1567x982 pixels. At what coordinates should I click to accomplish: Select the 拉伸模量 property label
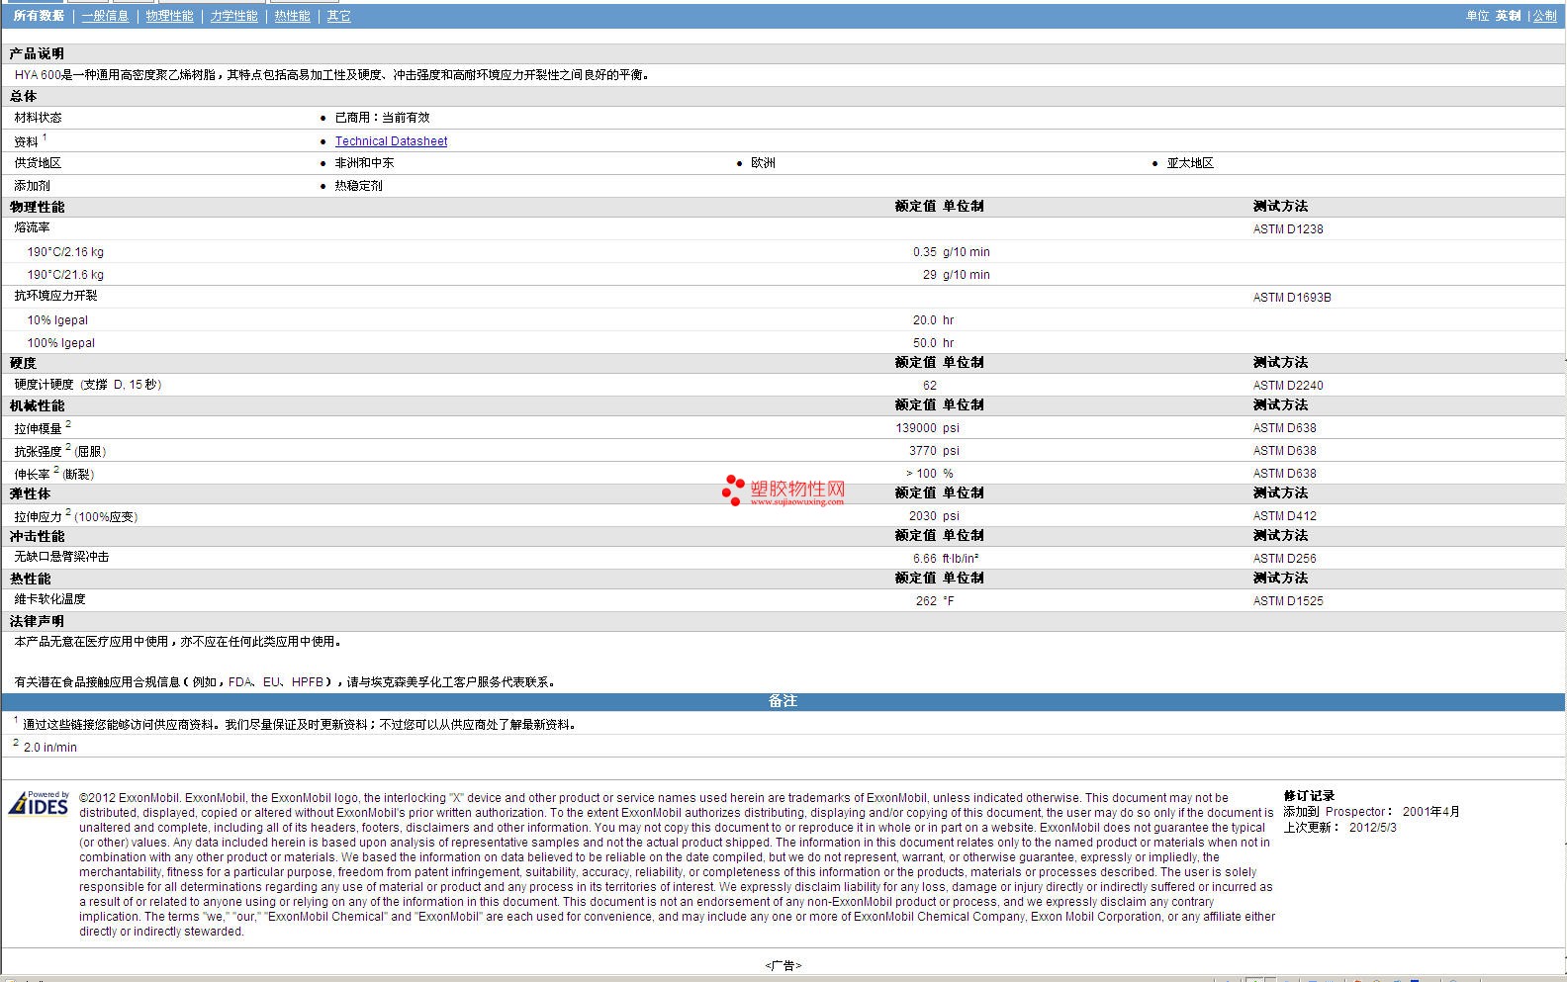click(38, 428)
